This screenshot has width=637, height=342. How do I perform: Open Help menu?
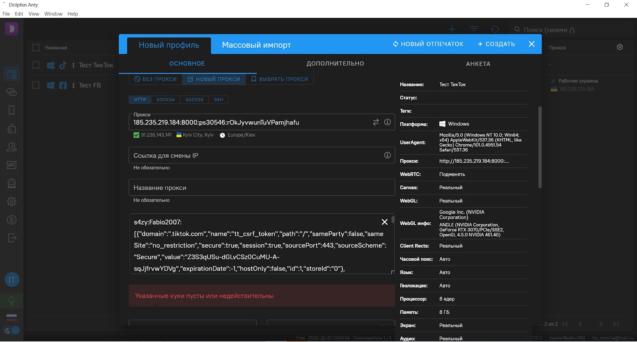(72, 14)
